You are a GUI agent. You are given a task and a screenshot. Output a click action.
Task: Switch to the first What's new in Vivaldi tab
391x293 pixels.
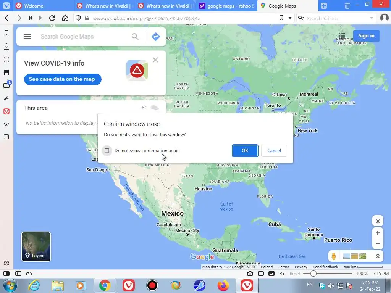coord(104,6)
